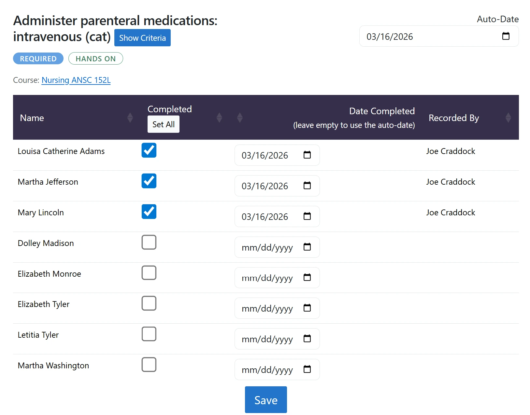Click Set All in Completed header

164,124
